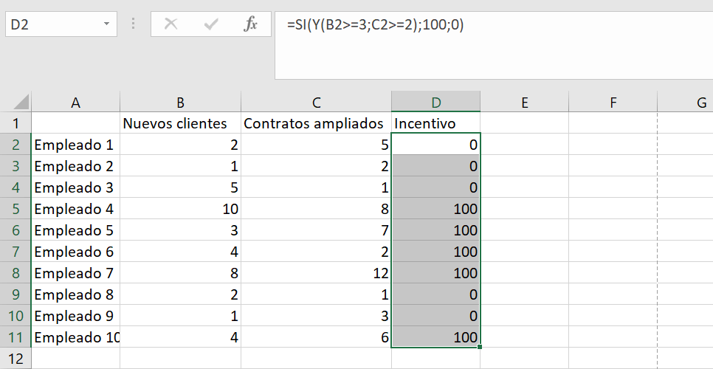Click the cell showing 12 in column C
The height and width of the screenshot is (369, 713).
[316, 273]
